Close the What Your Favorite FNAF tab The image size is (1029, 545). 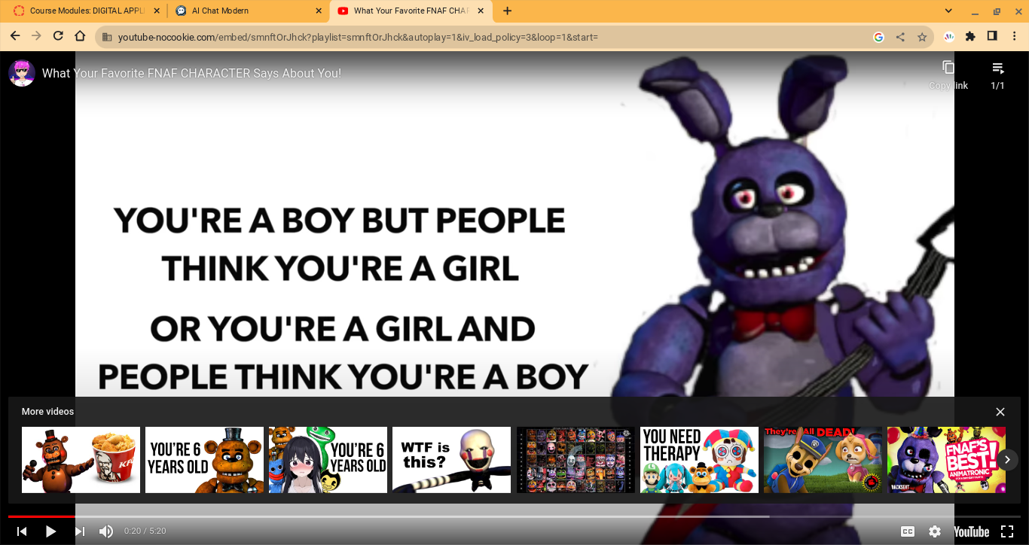click(x=481, y=11)
